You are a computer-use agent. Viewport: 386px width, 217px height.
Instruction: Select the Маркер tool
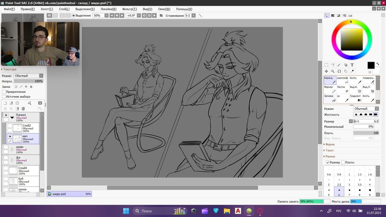click(x=330, y=89)
